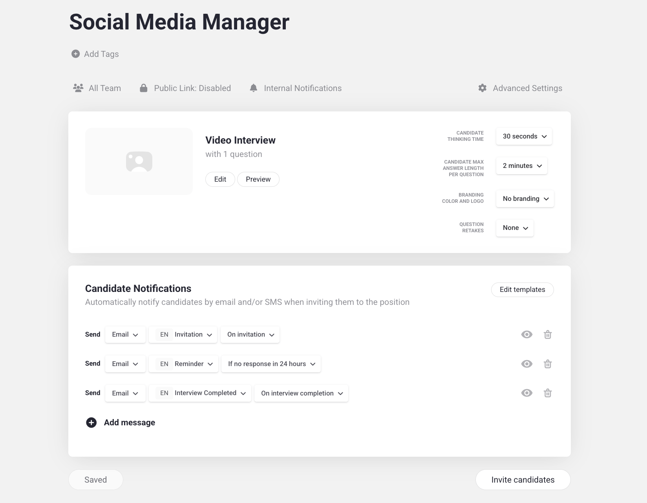Click the Candidate Notifications heading
This screenshot has width=647, height=503.
pos(138,288)
